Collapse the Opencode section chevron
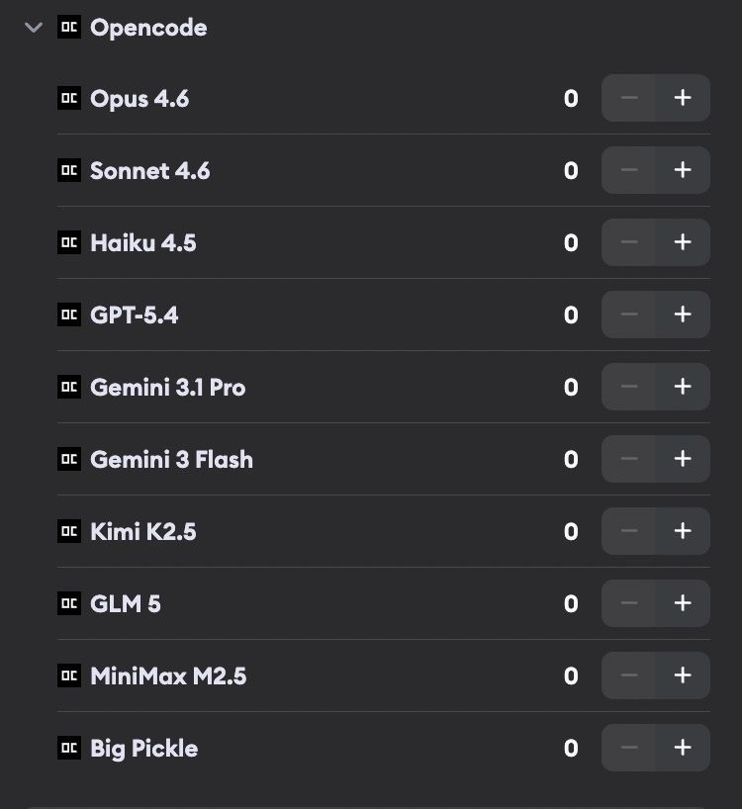742x809 pixels. tap(34, 28)
